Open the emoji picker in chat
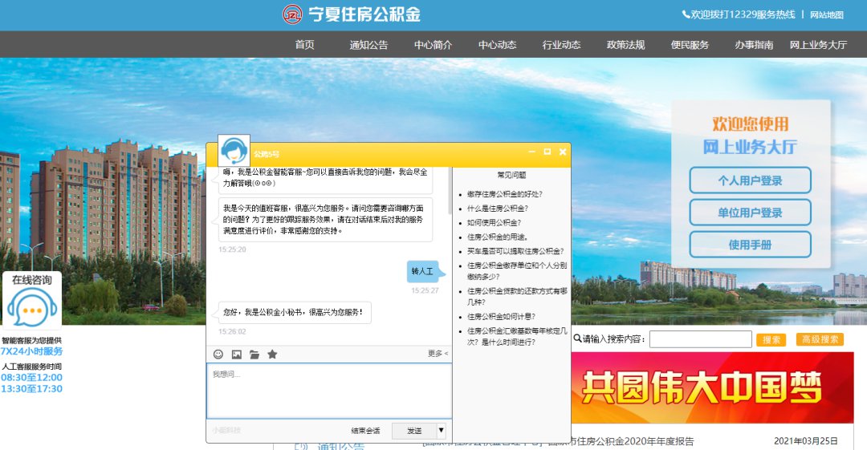The height and width of the screenshot is (450, 867). click(218, 354)
